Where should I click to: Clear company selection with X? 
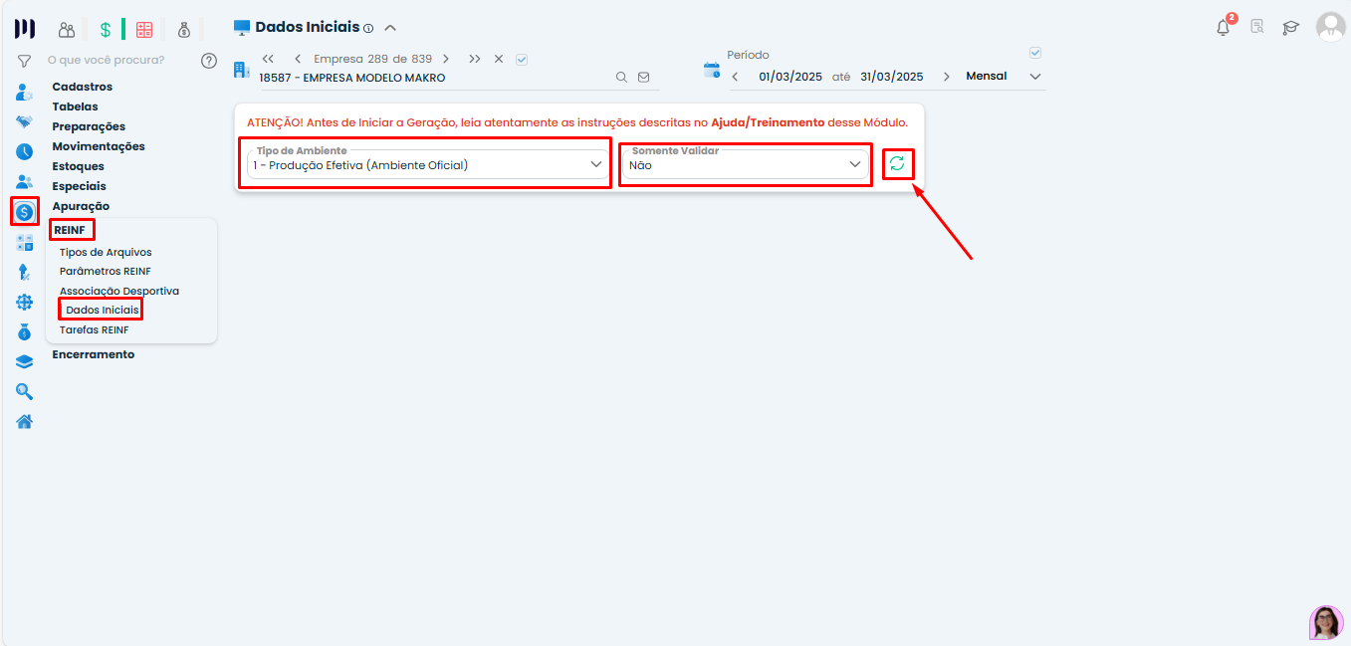[499, 59]
